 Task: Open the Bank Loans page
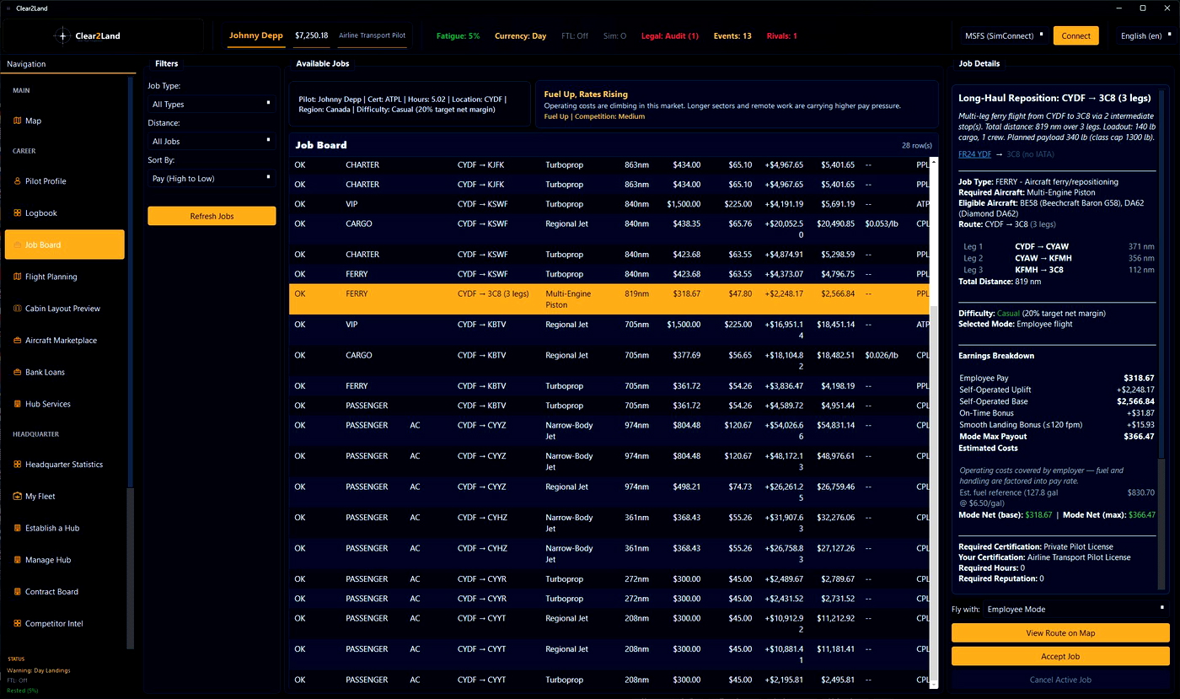tap(64, 372)
